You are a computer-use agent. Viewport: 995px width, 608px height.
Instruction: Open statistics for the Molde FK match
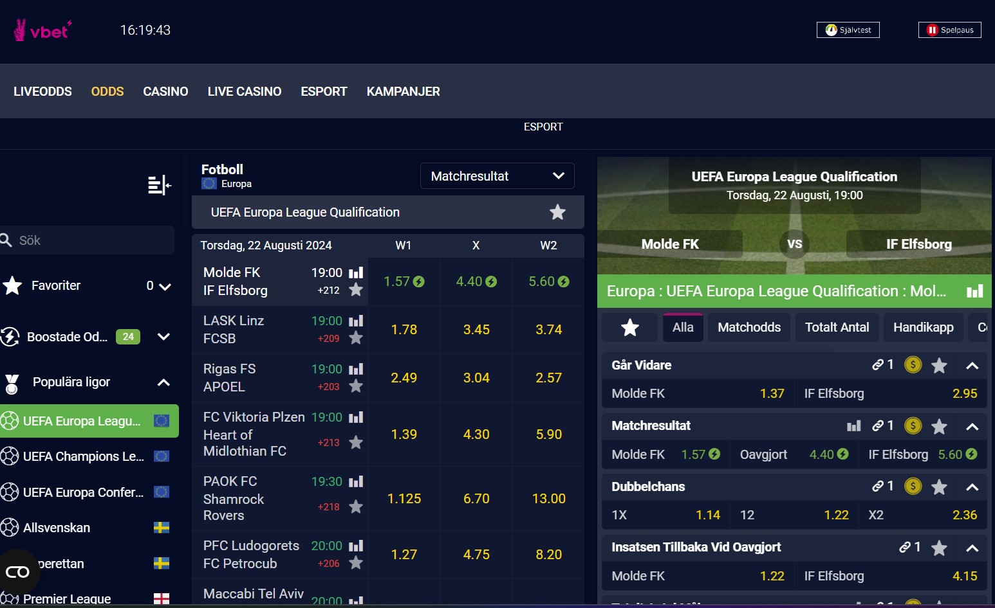coord(357,273)
